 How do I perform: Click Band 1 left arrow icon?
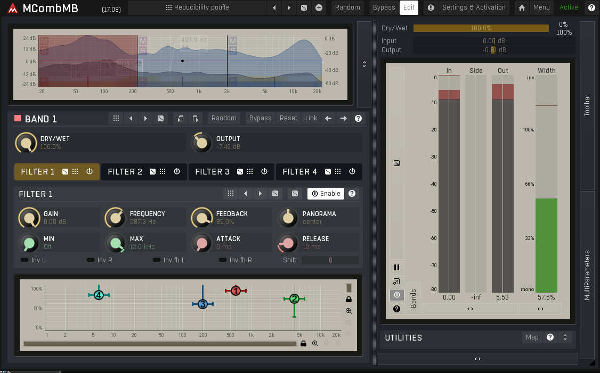328,119
